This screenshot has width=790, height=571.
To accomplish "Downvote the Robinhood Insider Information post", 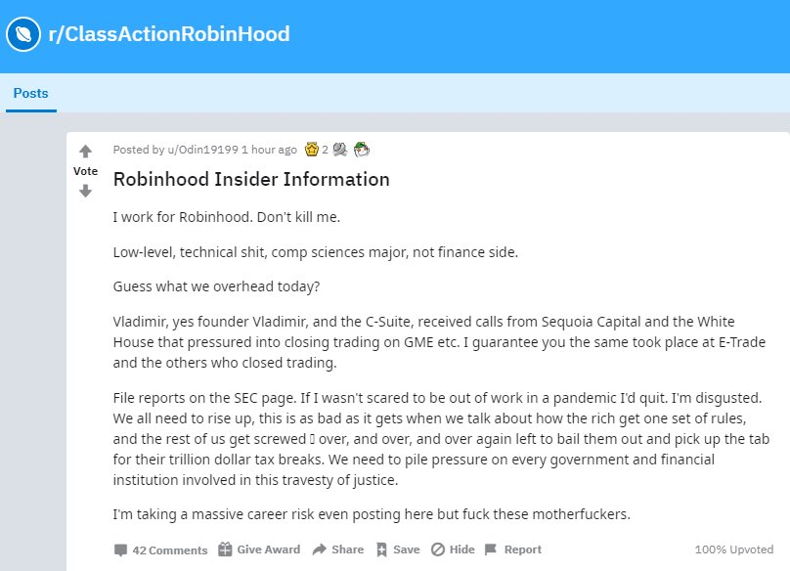I will click(85, 191).
